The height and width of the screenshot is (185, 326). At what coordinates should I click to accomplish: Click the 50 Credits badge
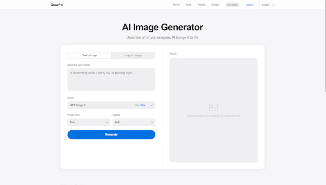(x=232, y=5)
